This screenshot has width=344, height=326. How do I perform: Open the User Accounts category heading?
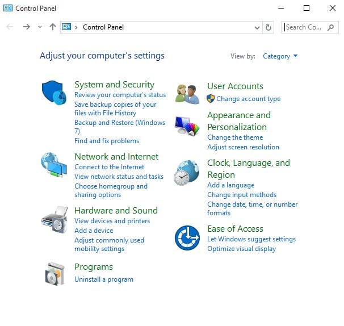pos(235,86)
